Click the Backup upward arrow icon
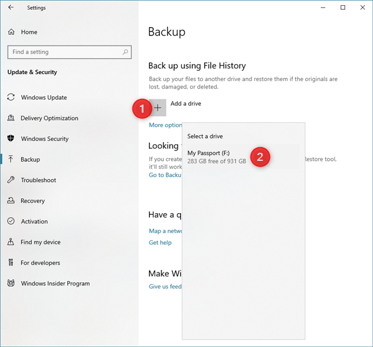This screenshot has width=373, height=347. (x=11, y=159)
